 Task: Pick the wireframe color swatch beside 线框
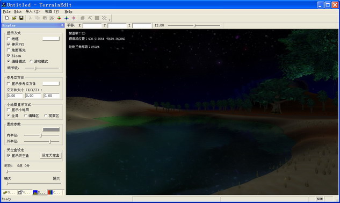pos(51,39)
